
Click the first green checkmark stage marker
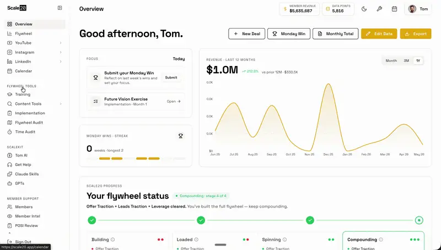click(92, 220)
